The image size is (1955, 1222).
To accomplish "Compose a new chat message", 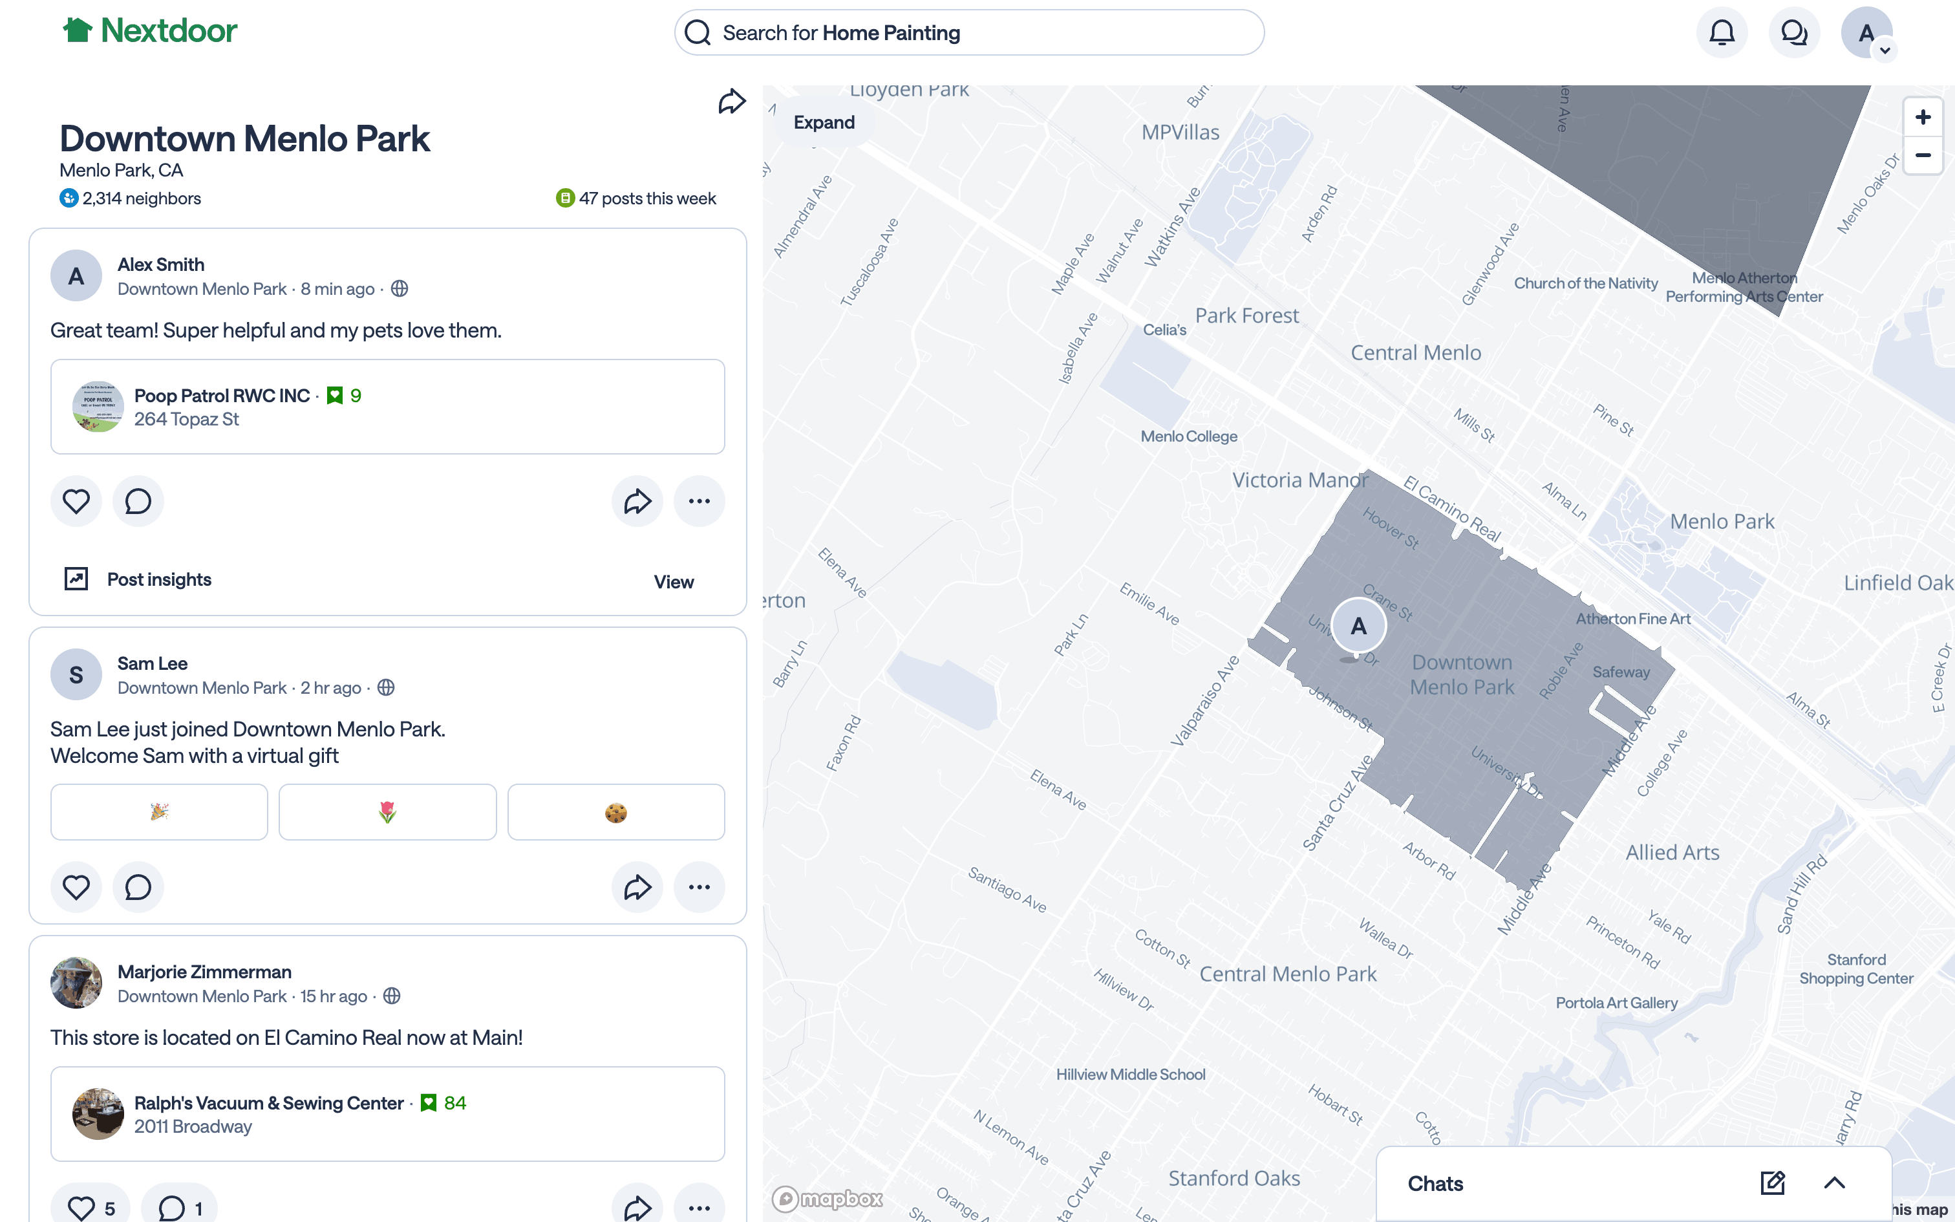I will pyautogui.click(x=1773, y=1183).
